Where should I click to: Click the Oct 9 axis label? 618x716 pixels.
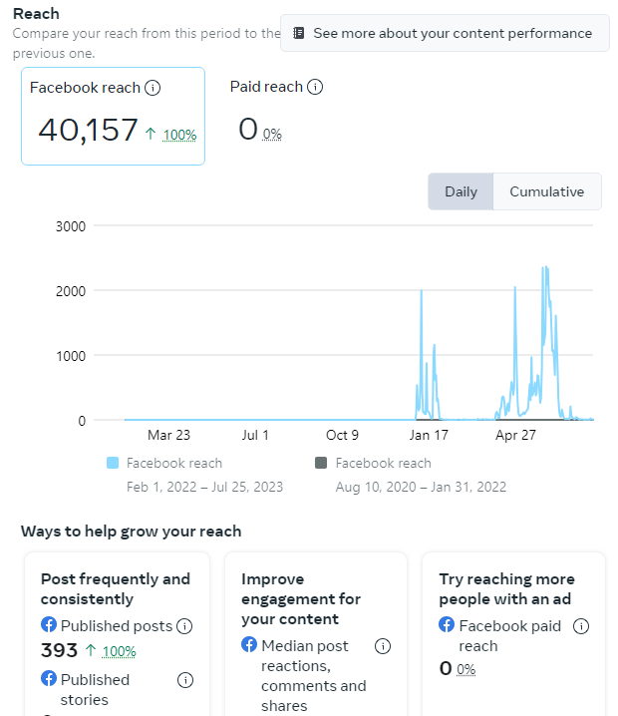click(342, 435)
